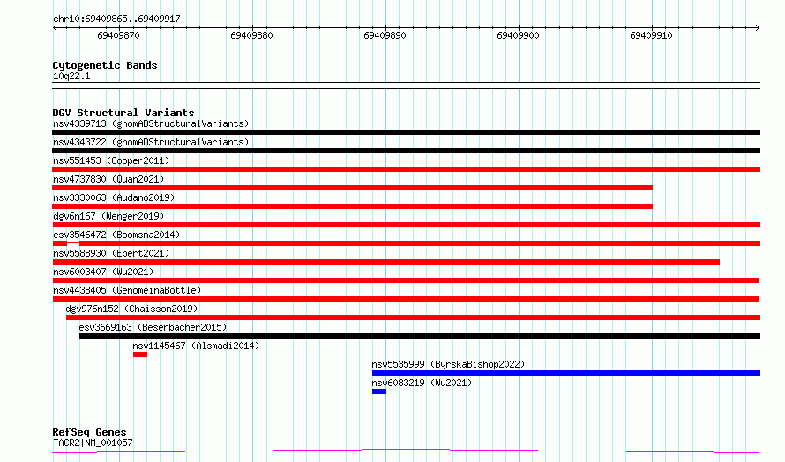
Task: Open the RefSeq Genes track header
Action: pyautogui.click(x=89, y=432)
